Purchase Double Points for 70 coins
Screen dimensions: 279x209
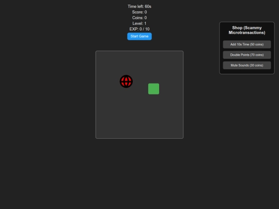click(247, 55)
